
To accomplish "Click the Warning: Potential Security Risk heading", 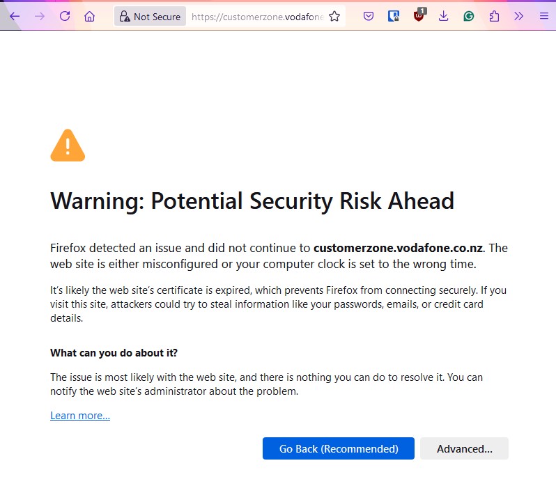I will (252, 201).
